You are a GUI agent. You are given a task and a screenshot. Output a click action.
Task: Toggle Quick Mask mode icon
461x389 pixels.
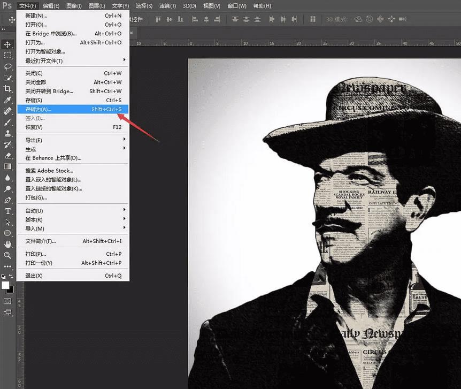[x=7, y=301]
